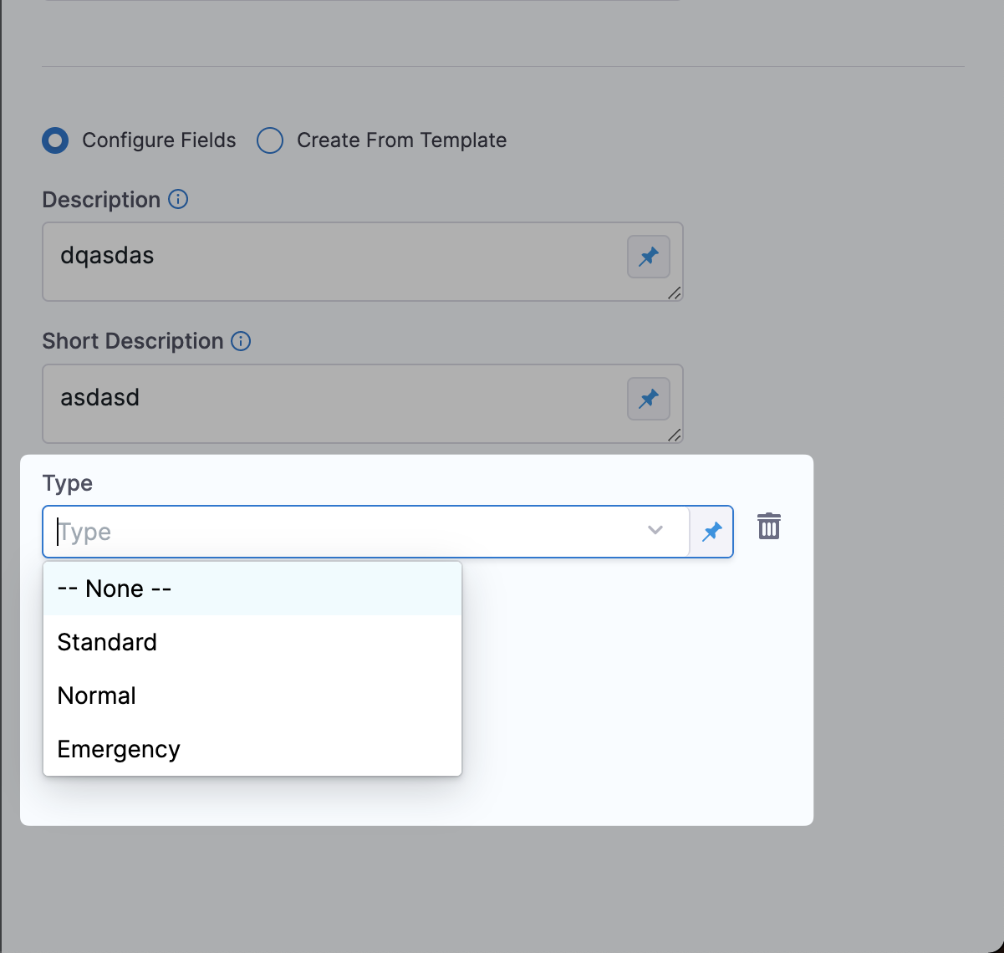Click the info icon beside Description
This screenshot has height=953, width=1004.
178,200
